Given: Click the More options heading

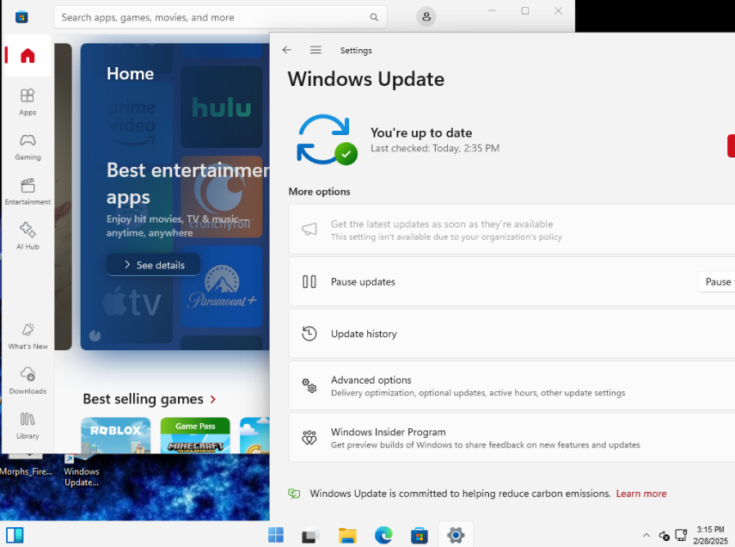Looking at the screenshot, I should pyautogui.click(x=319, y=192).
